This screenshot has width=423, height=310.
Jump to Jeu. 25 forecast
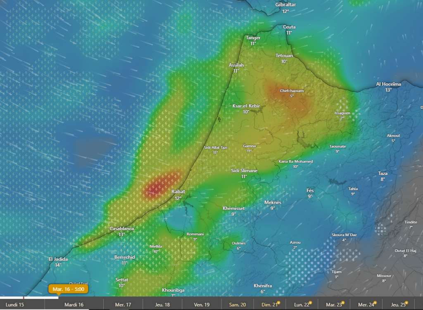pos(399,305)
